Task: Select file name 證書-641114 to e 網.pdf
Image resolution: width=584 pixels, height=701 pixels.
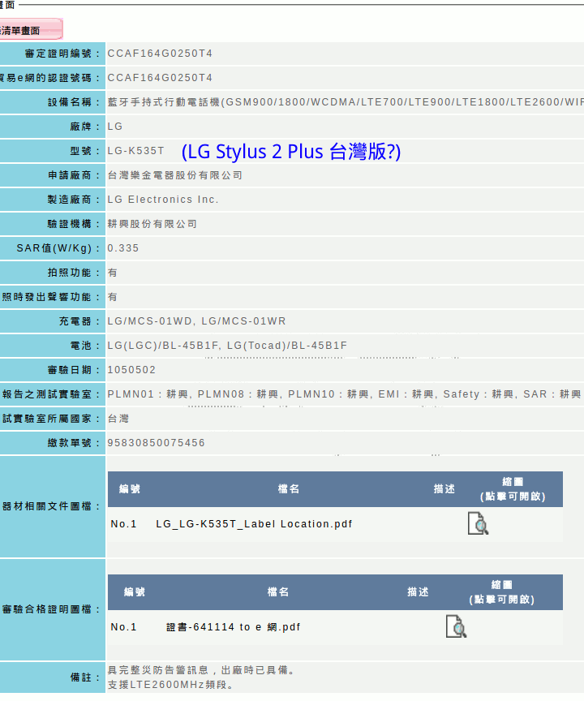Action: click(234, 627)
